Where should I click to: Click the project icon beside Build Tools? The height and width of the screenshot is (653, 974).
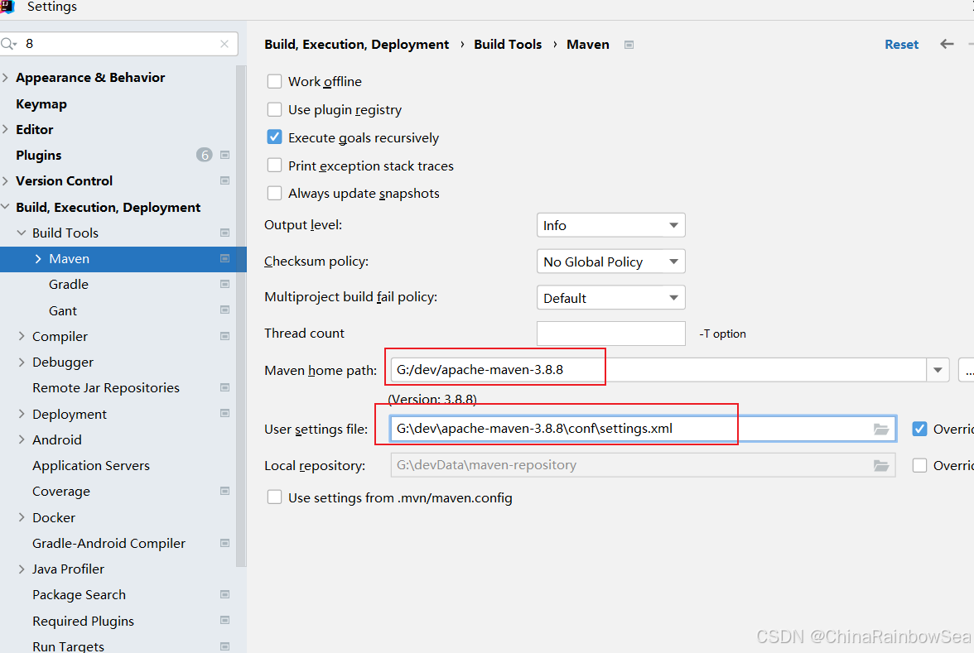click(225, 233)
